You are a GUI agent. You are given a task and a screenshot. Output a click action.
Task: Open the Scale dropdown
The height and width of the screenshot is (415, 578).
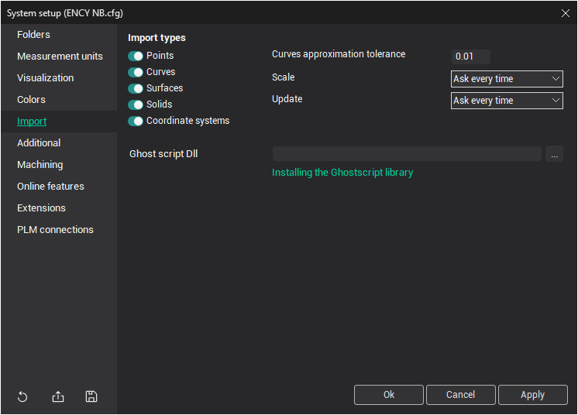pos(507,79)
